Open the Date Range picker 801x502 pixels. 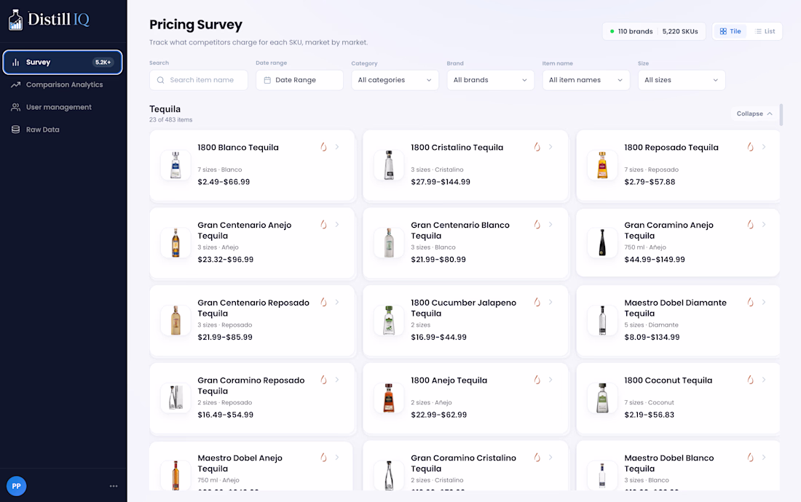(x=299, y=80)
